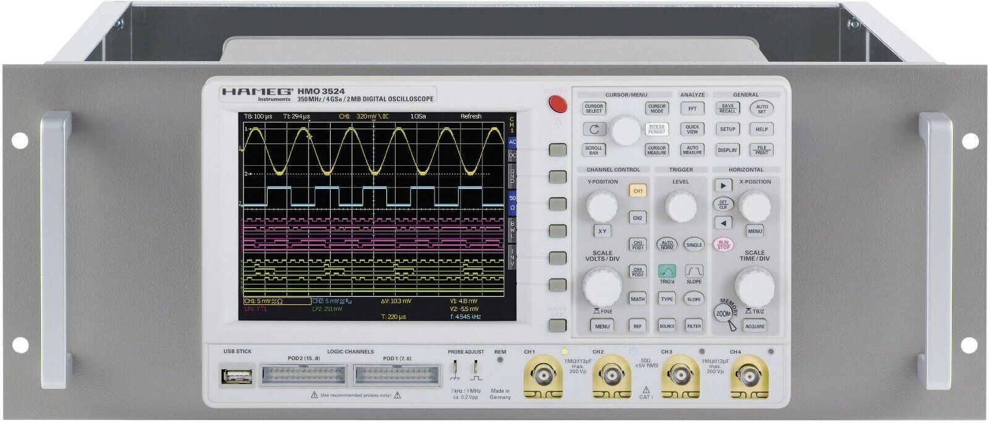Viewport: 989px width, 423px height.
Task: Select the rising slope edge icon button
Action: pos(694,270)
